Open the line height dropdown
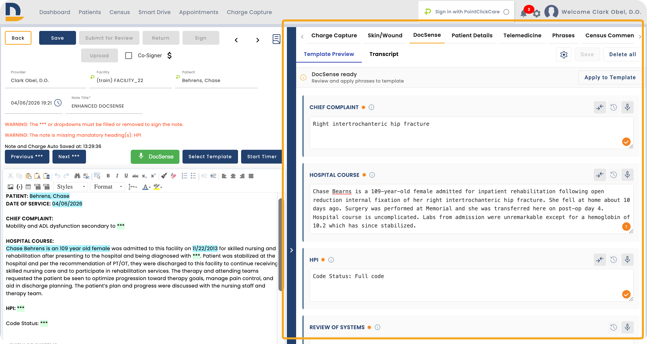Viewport: 647px width, 344px height. click(x=133, y=187)
